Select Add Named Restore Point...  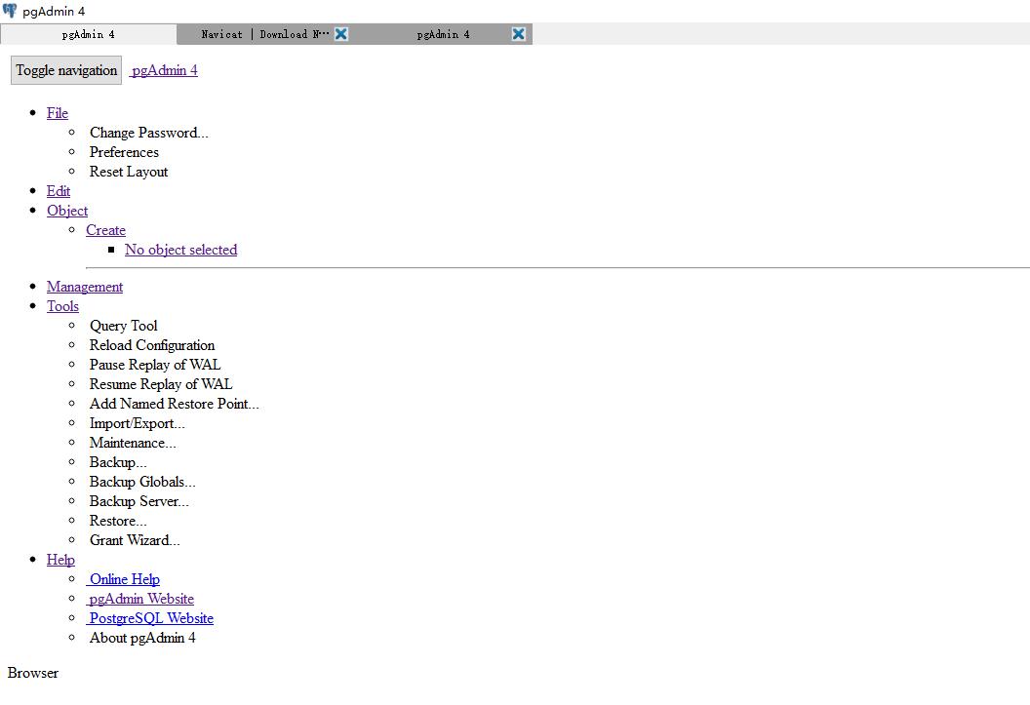click(174, 404)
